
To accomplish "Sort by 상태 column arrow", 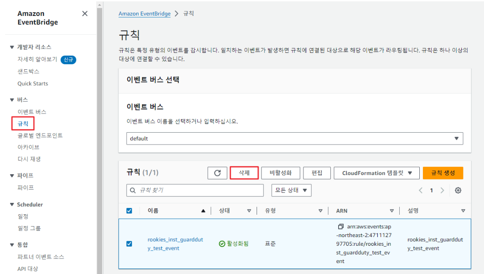I will pos(249,211).
